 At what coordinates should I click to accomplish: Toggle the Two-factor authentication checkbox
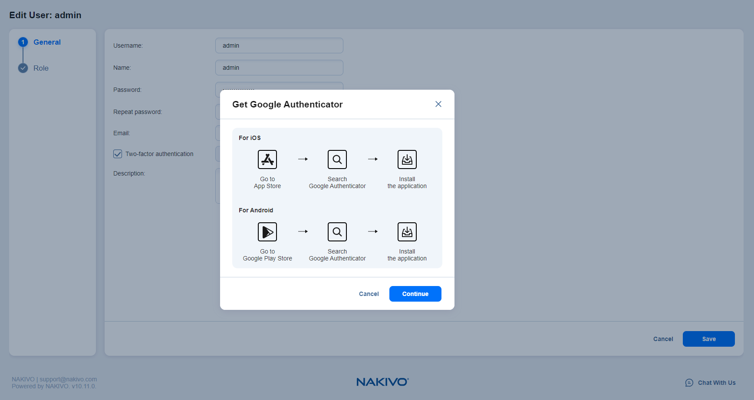[x=118, y=154]
